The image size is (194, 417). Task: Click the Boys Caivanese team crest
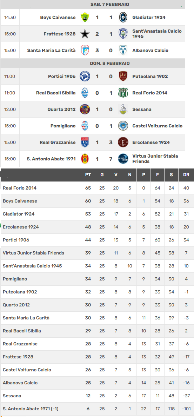[x=85, y=18]
